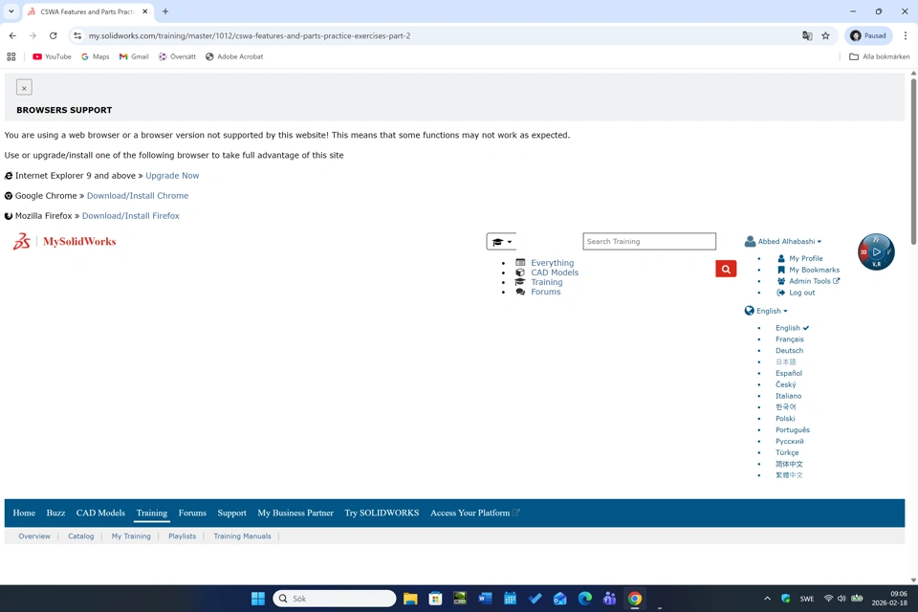918x612 pixels.
Task: Open a new browser tab
Action: (x=165, y=11)
